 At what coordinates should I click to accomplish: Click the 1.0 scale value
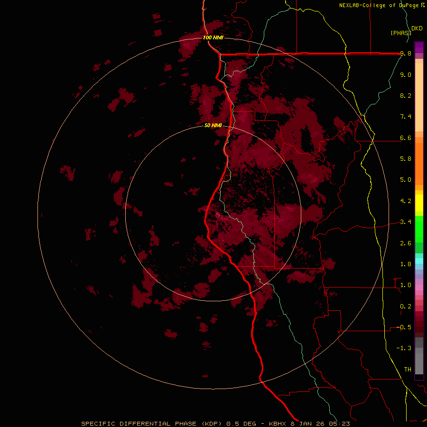point(406,285)
